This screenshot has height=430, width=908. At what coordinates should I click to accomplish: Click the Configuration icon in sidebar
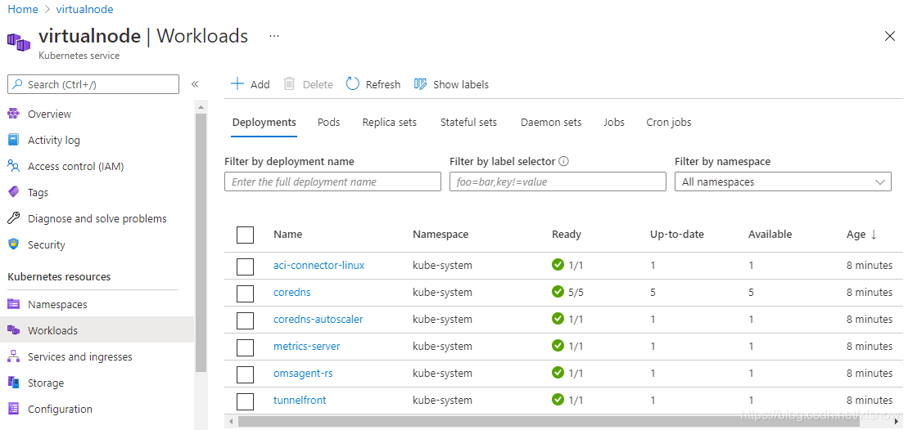(x=13, y=409)
